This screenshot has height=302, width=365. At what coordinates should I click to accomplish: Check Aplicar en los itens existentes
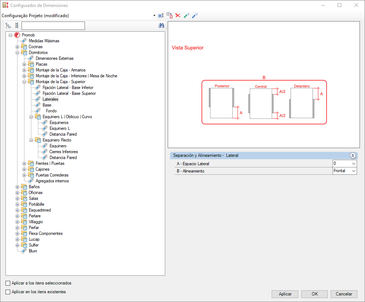pos(8,292)
